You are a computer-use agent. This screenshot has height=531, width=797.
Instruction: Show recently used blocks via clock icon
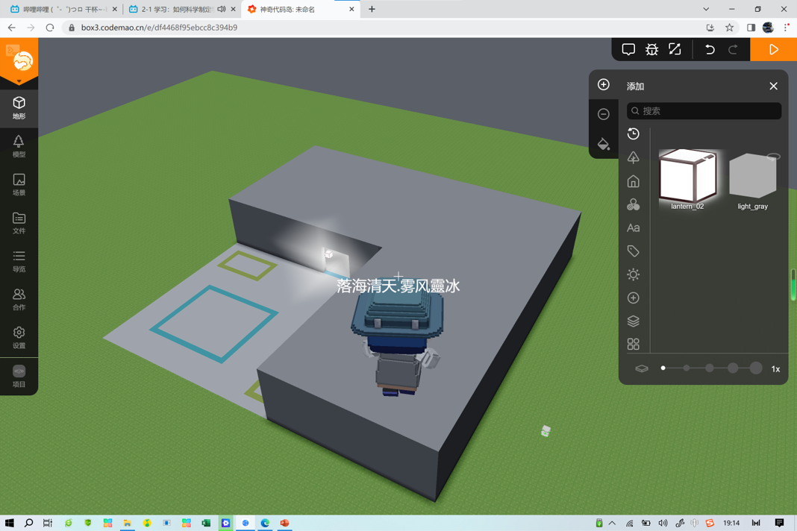pyautogui.click(x=634, y=133)
